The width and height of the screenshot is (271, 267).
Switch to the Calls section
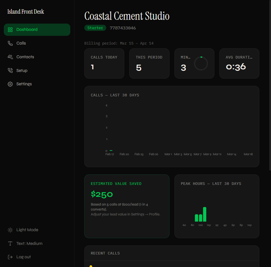coord(21,43)
